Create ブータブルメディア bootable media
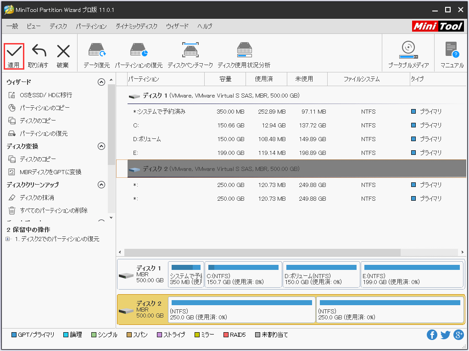Screen dimensions: 469x351 (408, 55)
